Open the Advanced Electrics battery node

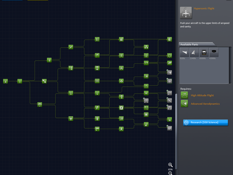click(x=121, y=107)
